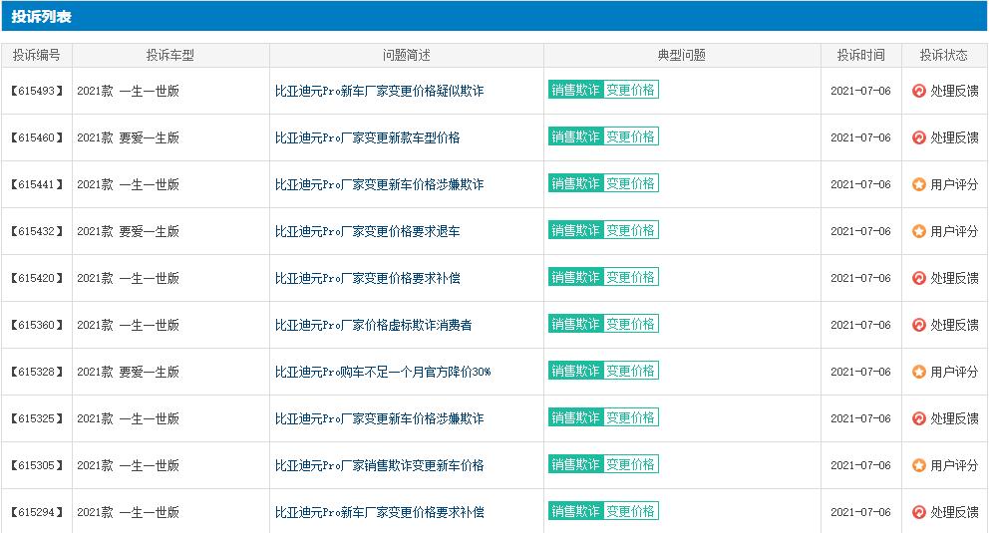This screenshot has height=533, width=990.
Task: Click orange star icon for complaint 615305
Action: 918,465
